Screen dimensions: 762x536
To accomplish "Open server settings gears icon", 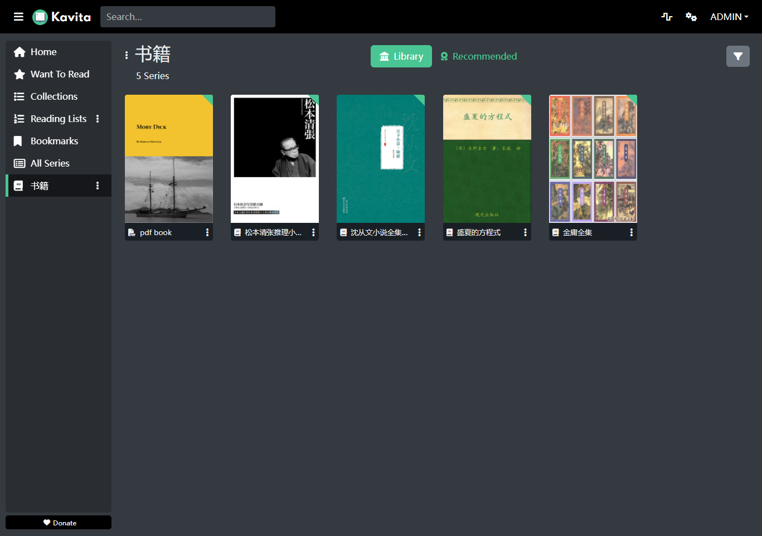I will tap(691, 17).
